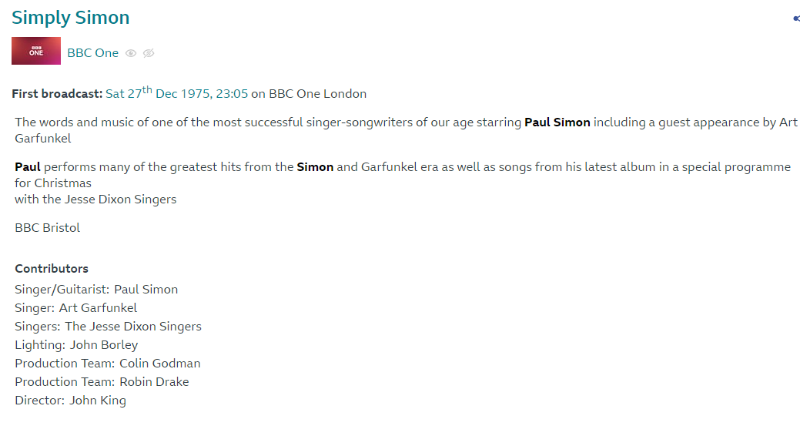Select Production Team Colin Godman entry

tap(107, 364)
